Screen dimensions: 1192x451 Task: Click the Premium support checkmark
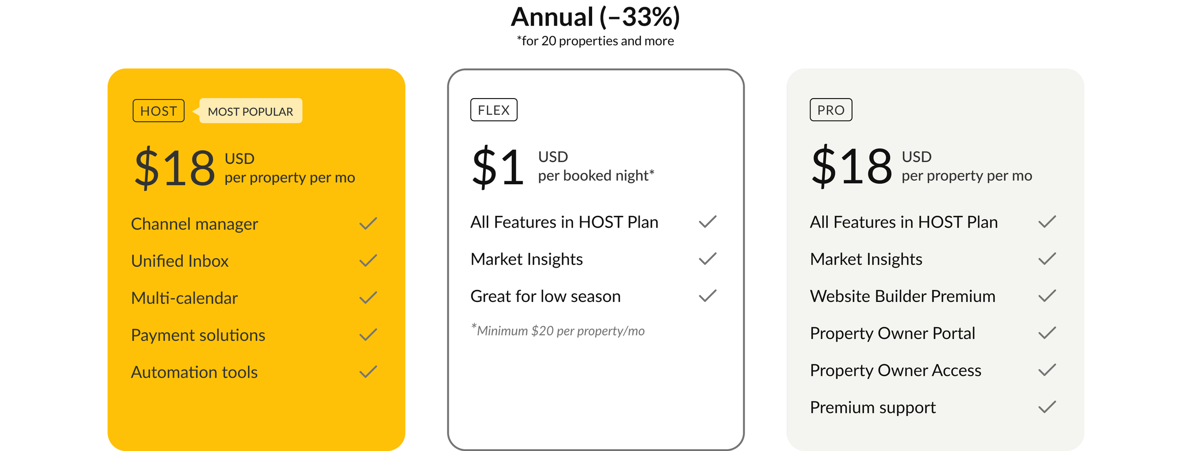coord(1047,407)
